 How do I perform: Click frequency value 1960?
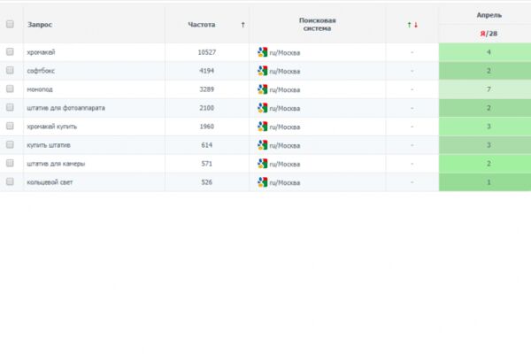[x=206, y=127]
